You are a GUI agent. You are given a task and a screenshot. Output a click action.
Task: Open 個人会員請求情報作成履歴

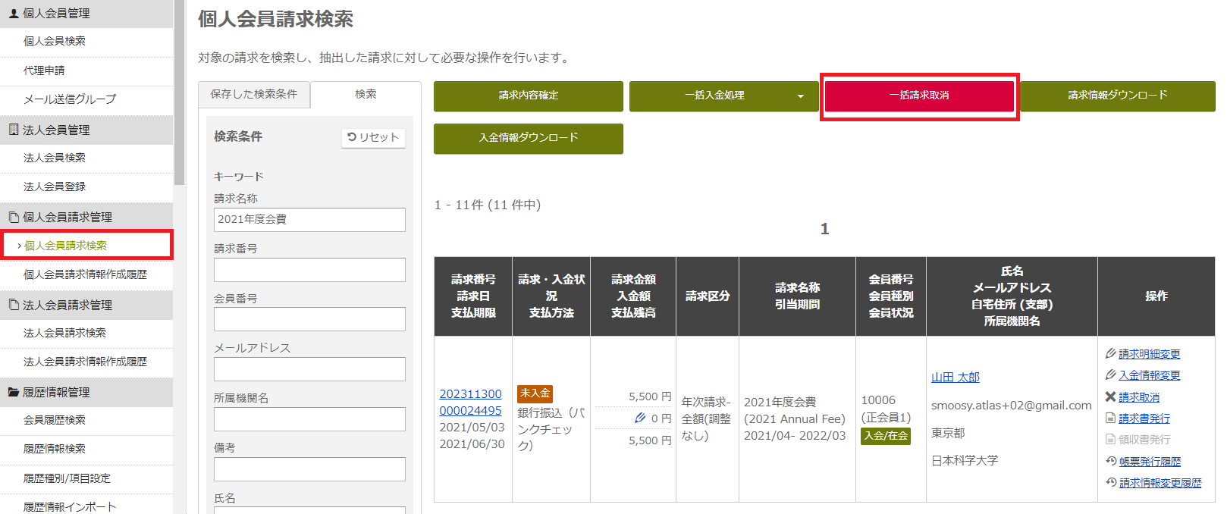tap(86, 274)
